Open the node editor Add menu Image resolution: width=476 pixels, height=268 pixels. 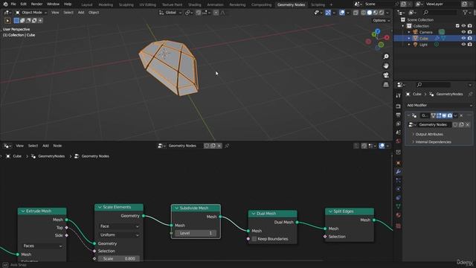[45, 146]
